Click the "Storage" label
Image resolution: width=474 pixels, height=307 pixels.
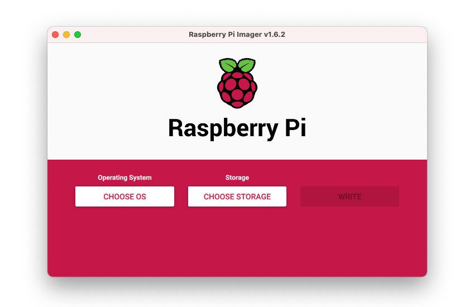[x=237, y=178]
